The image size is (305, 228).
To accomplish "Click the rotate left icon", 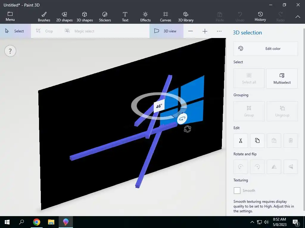I will pos(241,167).
